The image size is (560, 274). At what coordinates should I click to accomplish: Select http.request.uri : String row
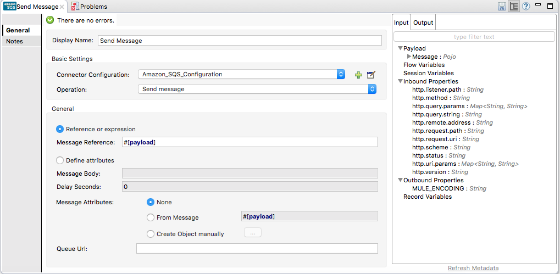point(446,139)
